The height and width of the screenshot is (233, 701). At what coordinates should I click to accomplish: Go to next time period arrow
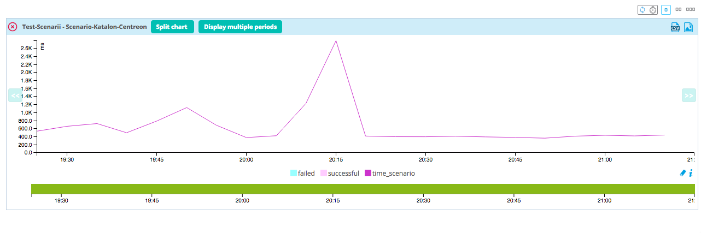(x=688, y=95)
